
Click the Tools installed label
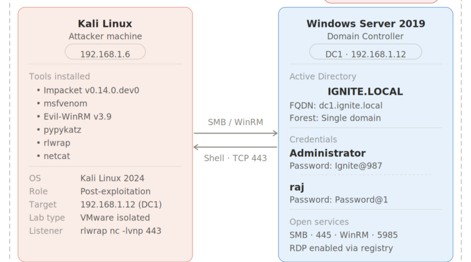pyautogui.click(x=59, y=77)
